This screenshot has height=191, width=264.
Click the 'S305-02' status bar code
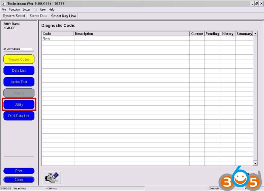pos(6,188)
